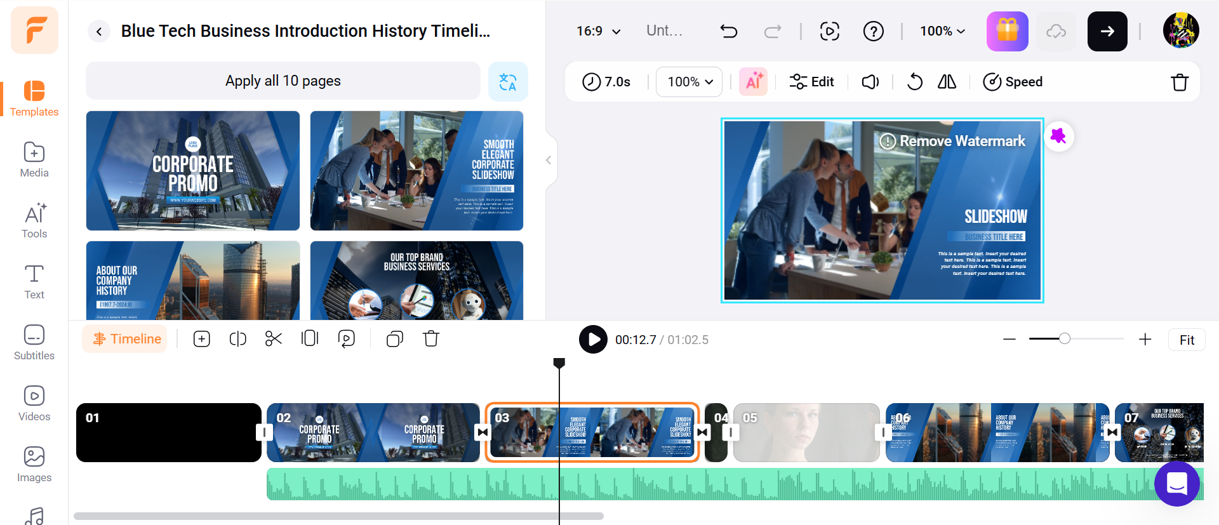
Task: Undo the last action
Action: (729, 31)
